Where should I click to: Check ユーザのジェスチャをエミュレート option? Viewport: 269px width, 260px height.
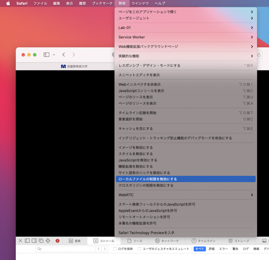point(139,249)
